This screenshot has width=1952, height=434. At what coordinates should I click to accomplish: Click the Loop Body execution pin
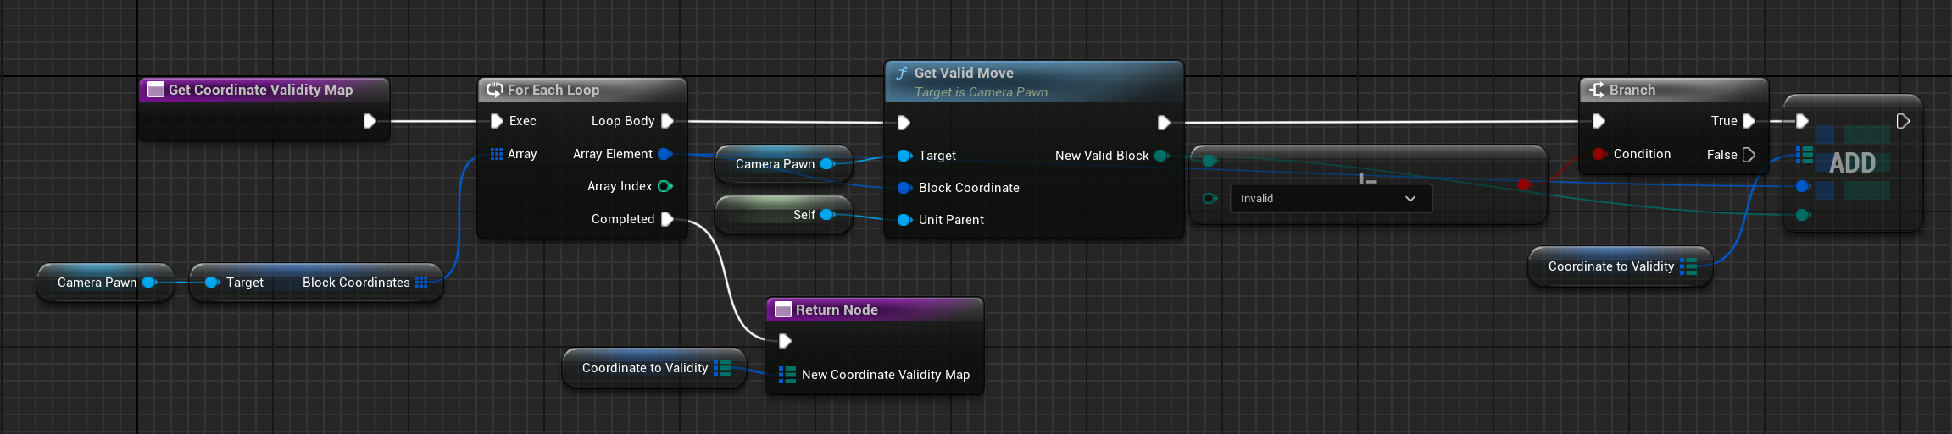click(x=667, y=121)
